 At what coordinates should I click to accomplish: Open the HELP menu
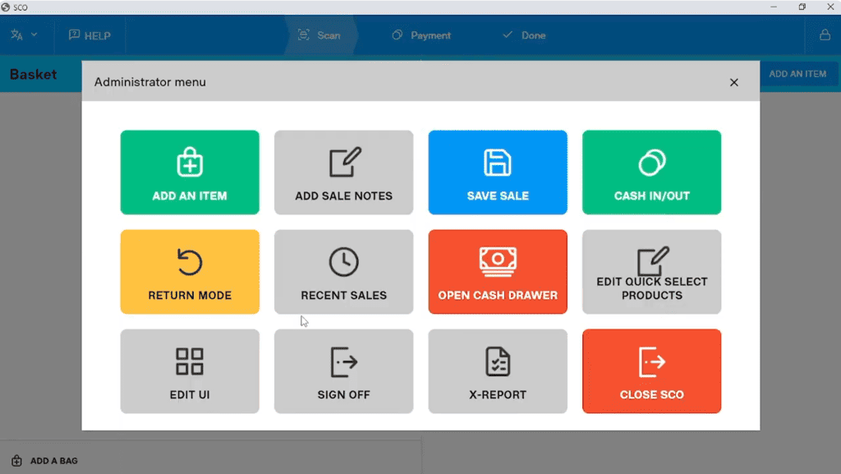pyautogui.click(x=89, y=35)
